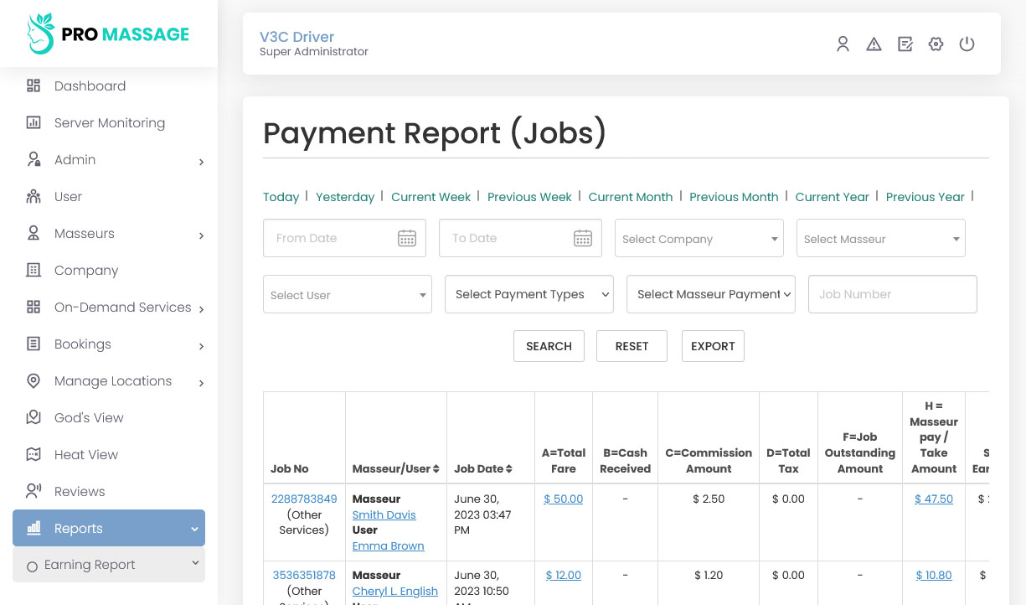Viewport: 1026px width, 605px height.
Task: Go to Server Monitoring menu item
Action: 109,122
